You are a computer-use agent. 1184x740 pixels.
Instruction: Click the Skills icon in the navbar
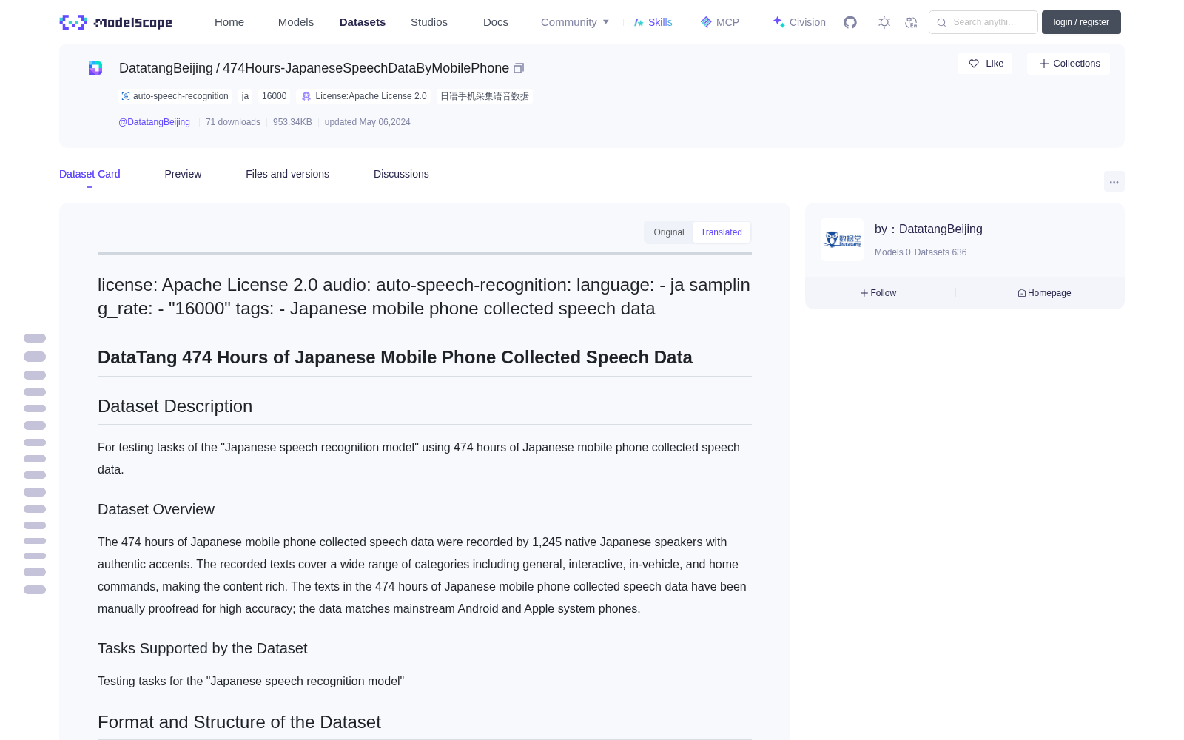(639, 22)
